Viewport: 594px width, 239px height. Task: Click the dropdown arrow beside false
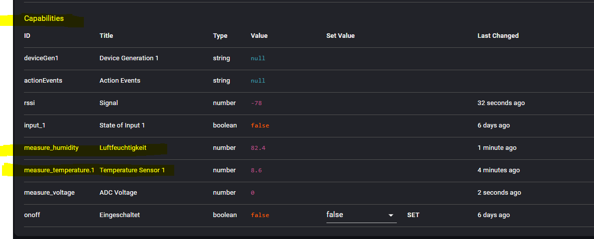pos(391,215)
